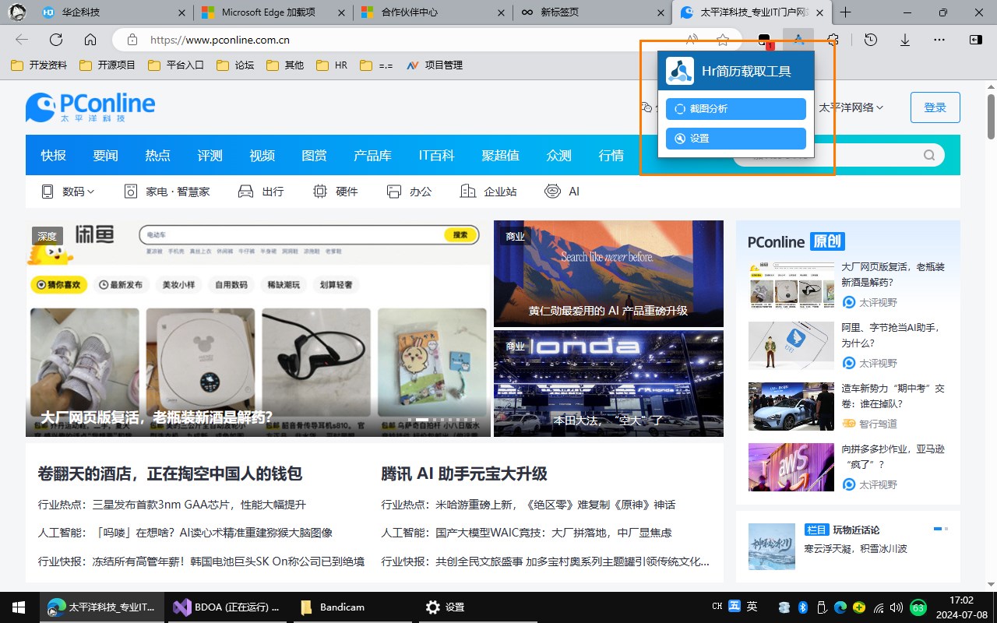
Task: Open 产品库 in the navigation bar
Action: pos(372,156)
